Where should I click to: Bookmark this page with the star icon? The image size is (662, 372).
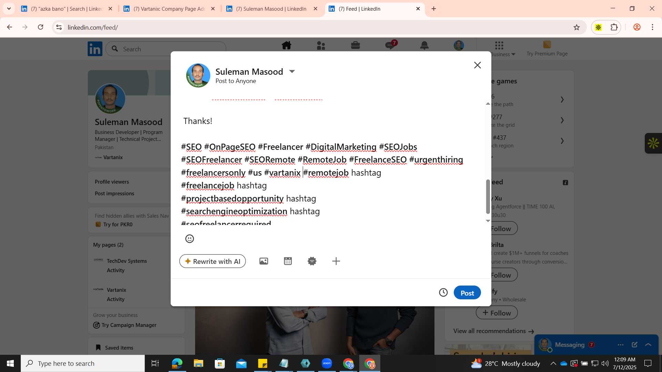pos(576,27)
